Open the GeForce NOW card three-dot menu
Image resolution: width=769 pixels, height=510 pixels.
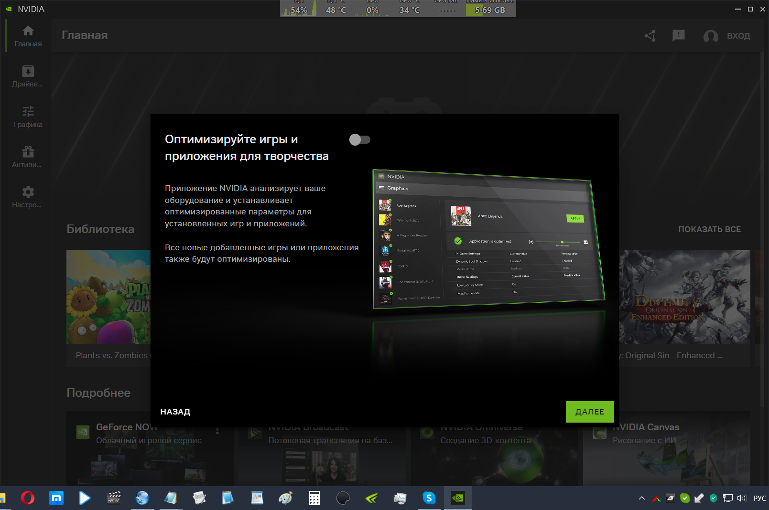pyautogui.click(x=217, y=431)
